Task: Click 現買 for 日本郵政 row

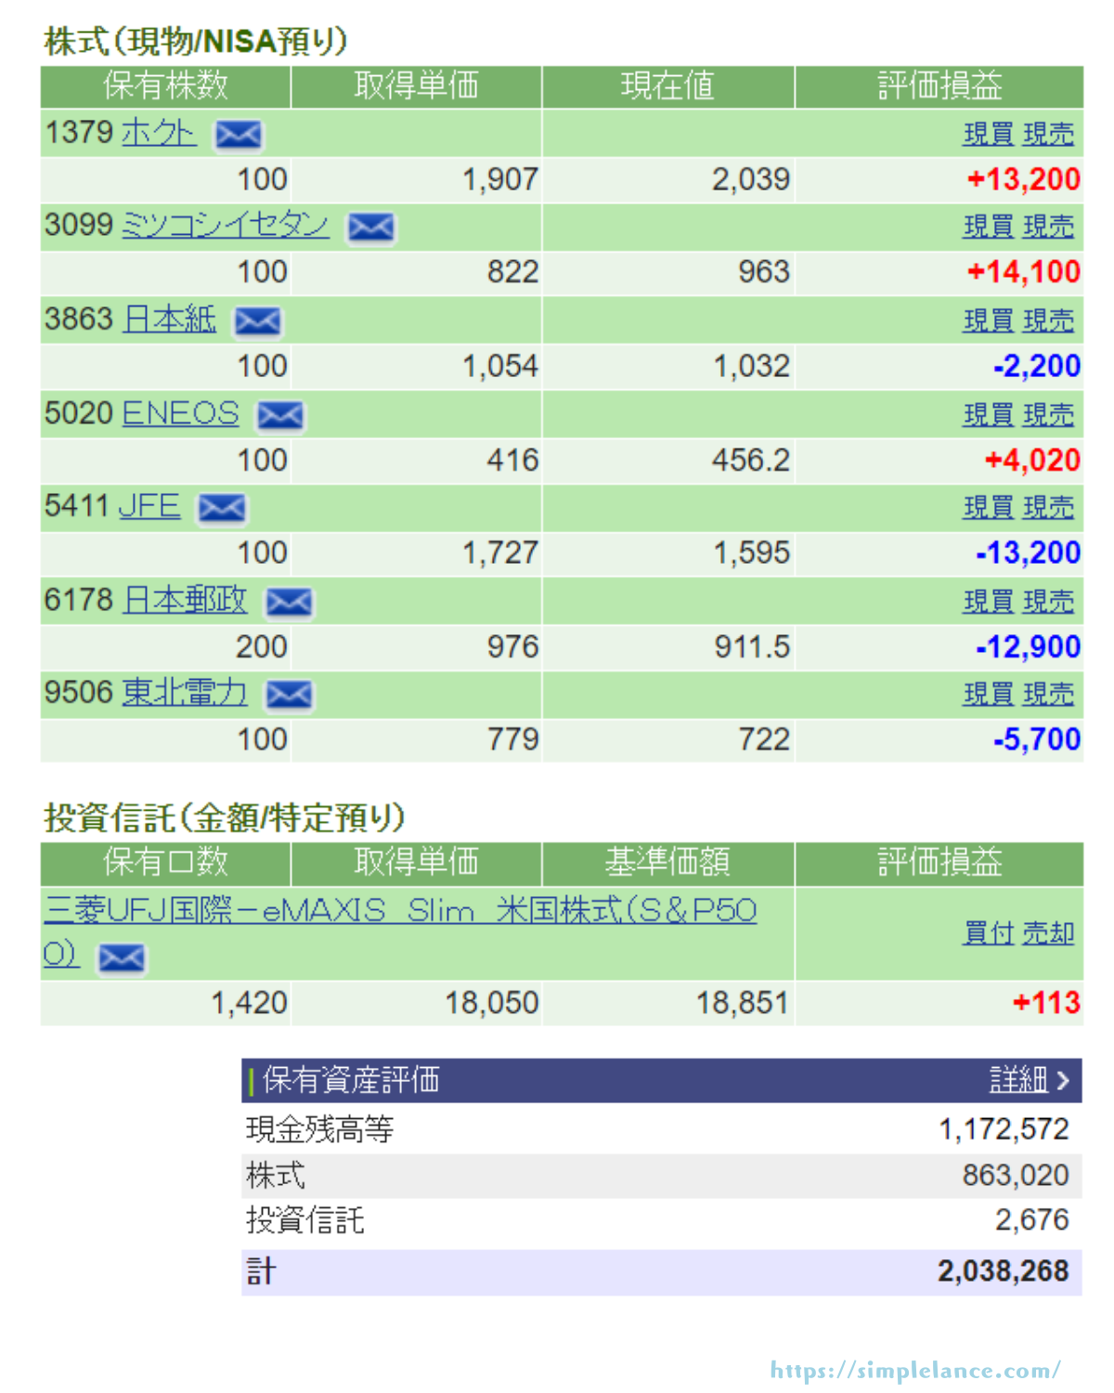Action: (x=988, y=602)
